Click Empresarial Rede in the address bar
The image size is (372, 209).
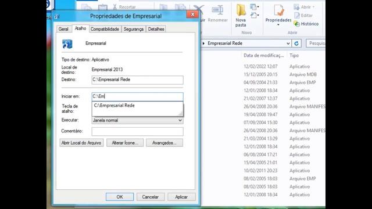[x=225, y=44]
